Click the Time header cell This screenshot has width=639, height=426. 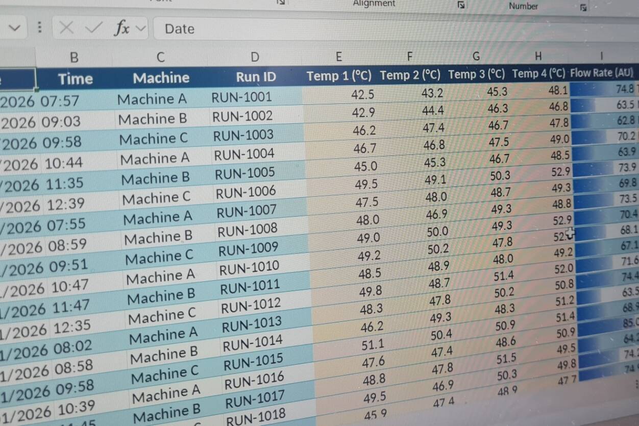tap(76, 78)
